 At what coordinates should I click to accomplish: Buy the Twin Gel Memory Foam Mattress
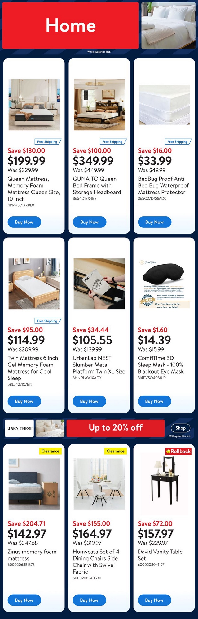(24, 401)
